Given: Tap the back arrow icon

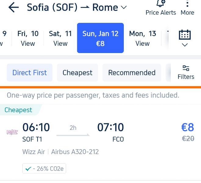Looking at the screenshot, I should 14,7.
